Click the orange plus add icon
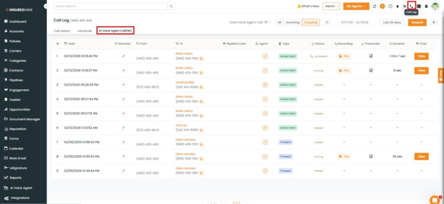This screenshot has width=444, height=204. (382, 6)
